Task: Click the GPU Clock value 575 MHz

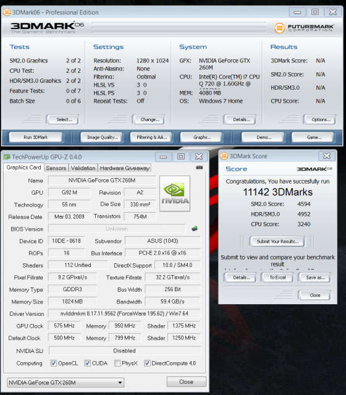Action: pyautogui.click(x=64, y=326)
